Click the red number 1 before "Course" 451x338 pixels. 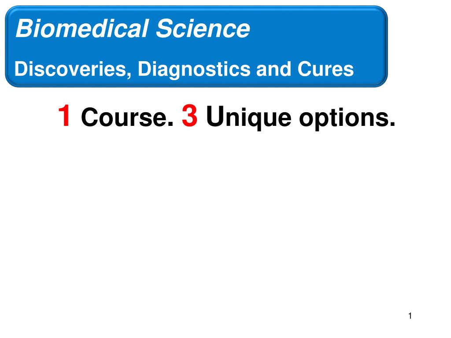tap(64, 116)
